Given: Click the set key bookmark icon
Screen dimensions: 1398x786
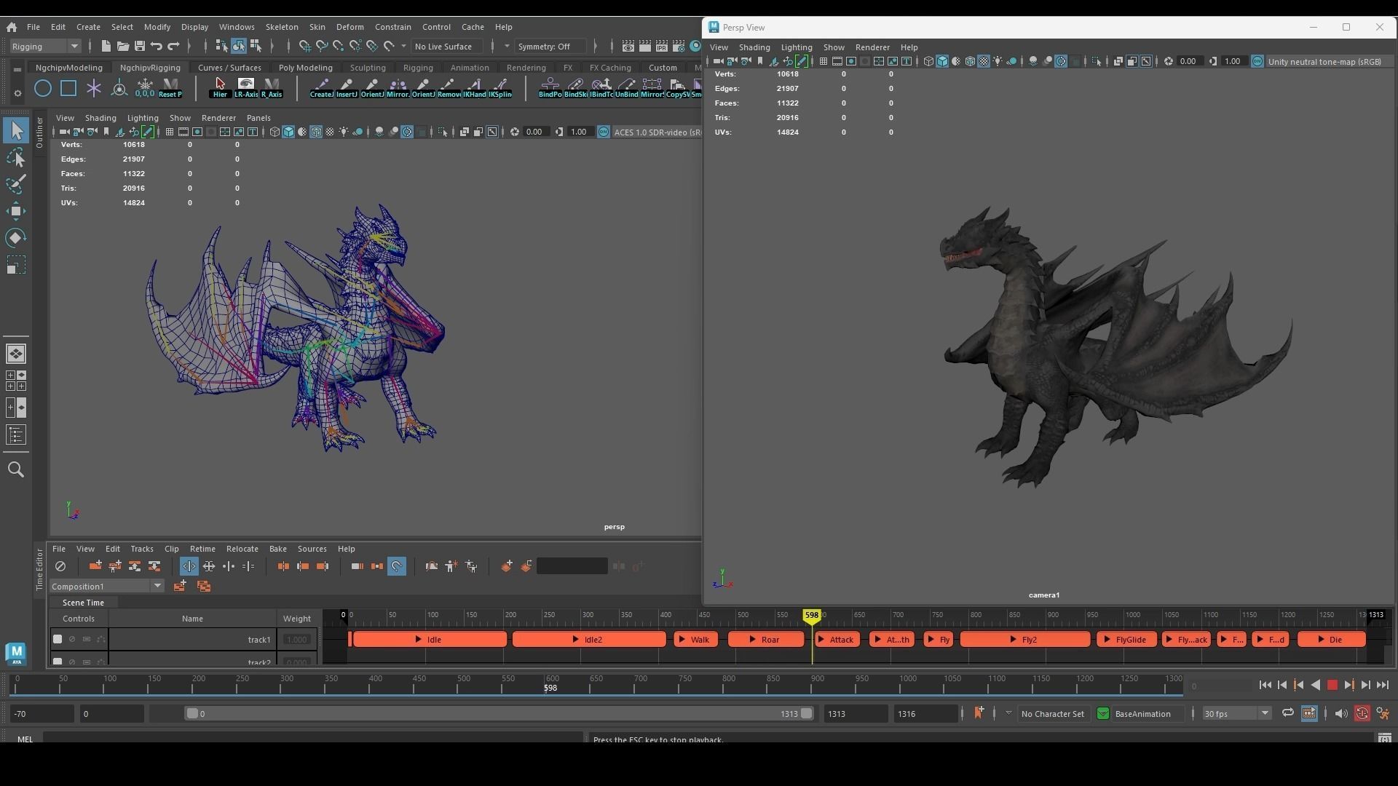Looking at the screenshot, I should (979, 713).
